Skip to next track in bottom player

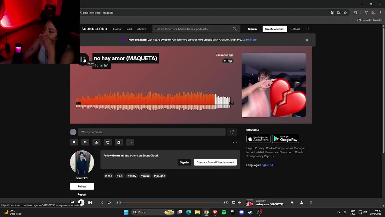[90, 203]
